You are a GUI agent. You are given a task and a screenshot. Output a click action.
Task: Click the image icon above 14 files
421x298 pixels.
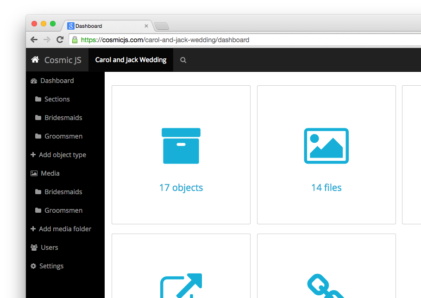[x=326, y=146]
